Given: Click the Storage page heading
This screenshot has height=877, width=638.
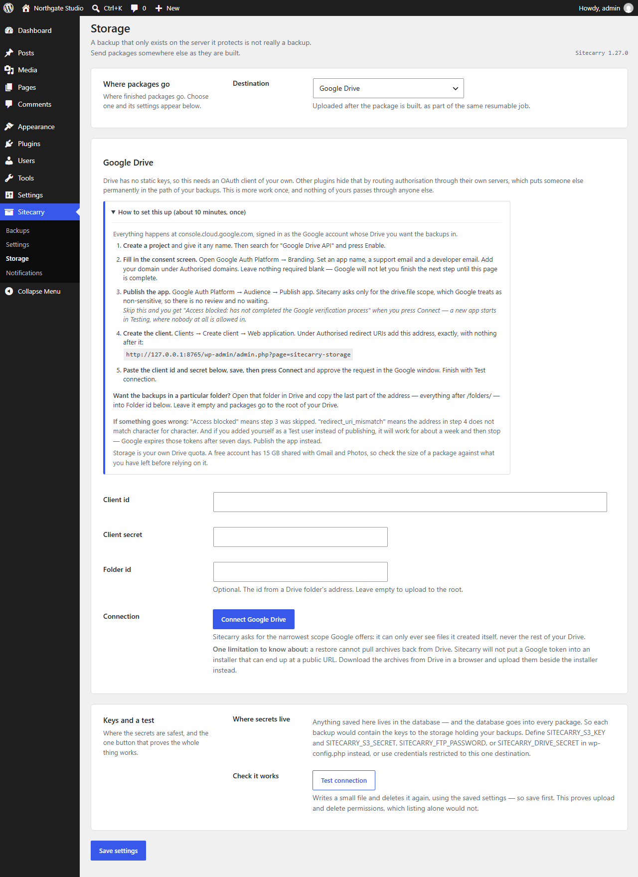Looking at the screenshot, I should [x=110, y=28].
